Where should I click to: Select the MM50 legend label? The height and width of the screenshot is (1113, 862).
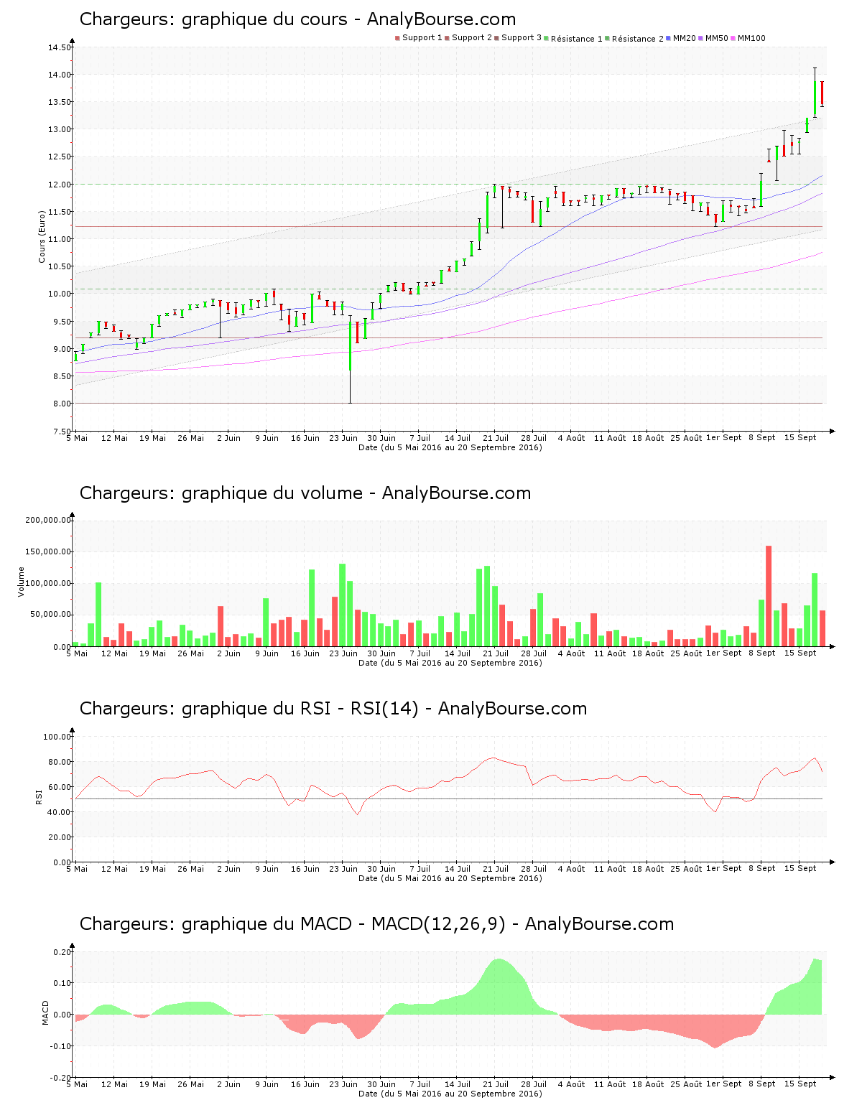coord(717,38)
